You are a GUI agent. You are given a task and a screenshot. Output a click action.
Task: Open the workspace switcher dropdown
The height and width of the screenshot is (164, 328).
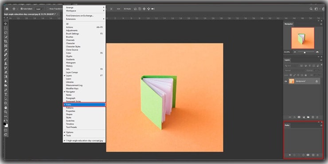click(x=317, y=9)
